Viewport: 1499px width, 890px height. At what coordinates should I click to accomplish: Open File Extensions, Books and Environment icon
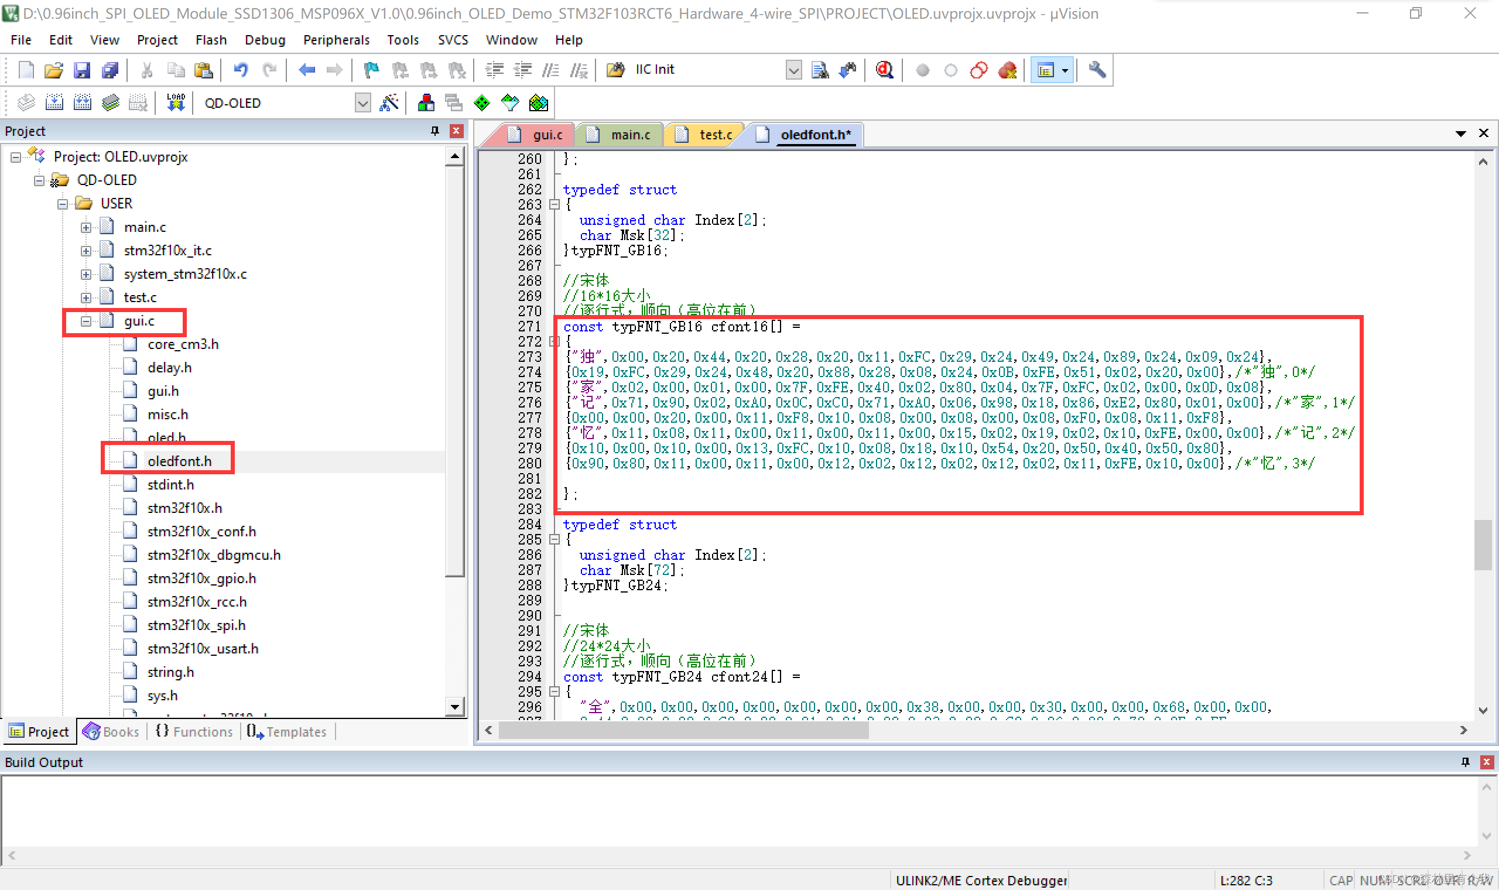coord(426,103)
